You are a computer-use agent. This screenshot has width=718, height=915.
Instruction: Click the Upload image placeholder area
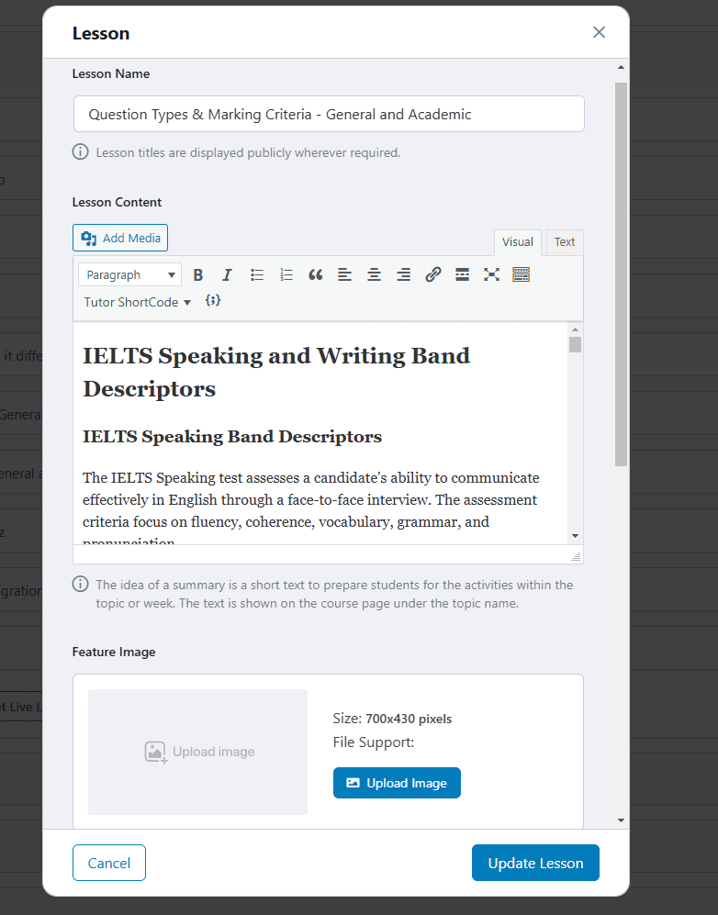(x=198, y=752)
